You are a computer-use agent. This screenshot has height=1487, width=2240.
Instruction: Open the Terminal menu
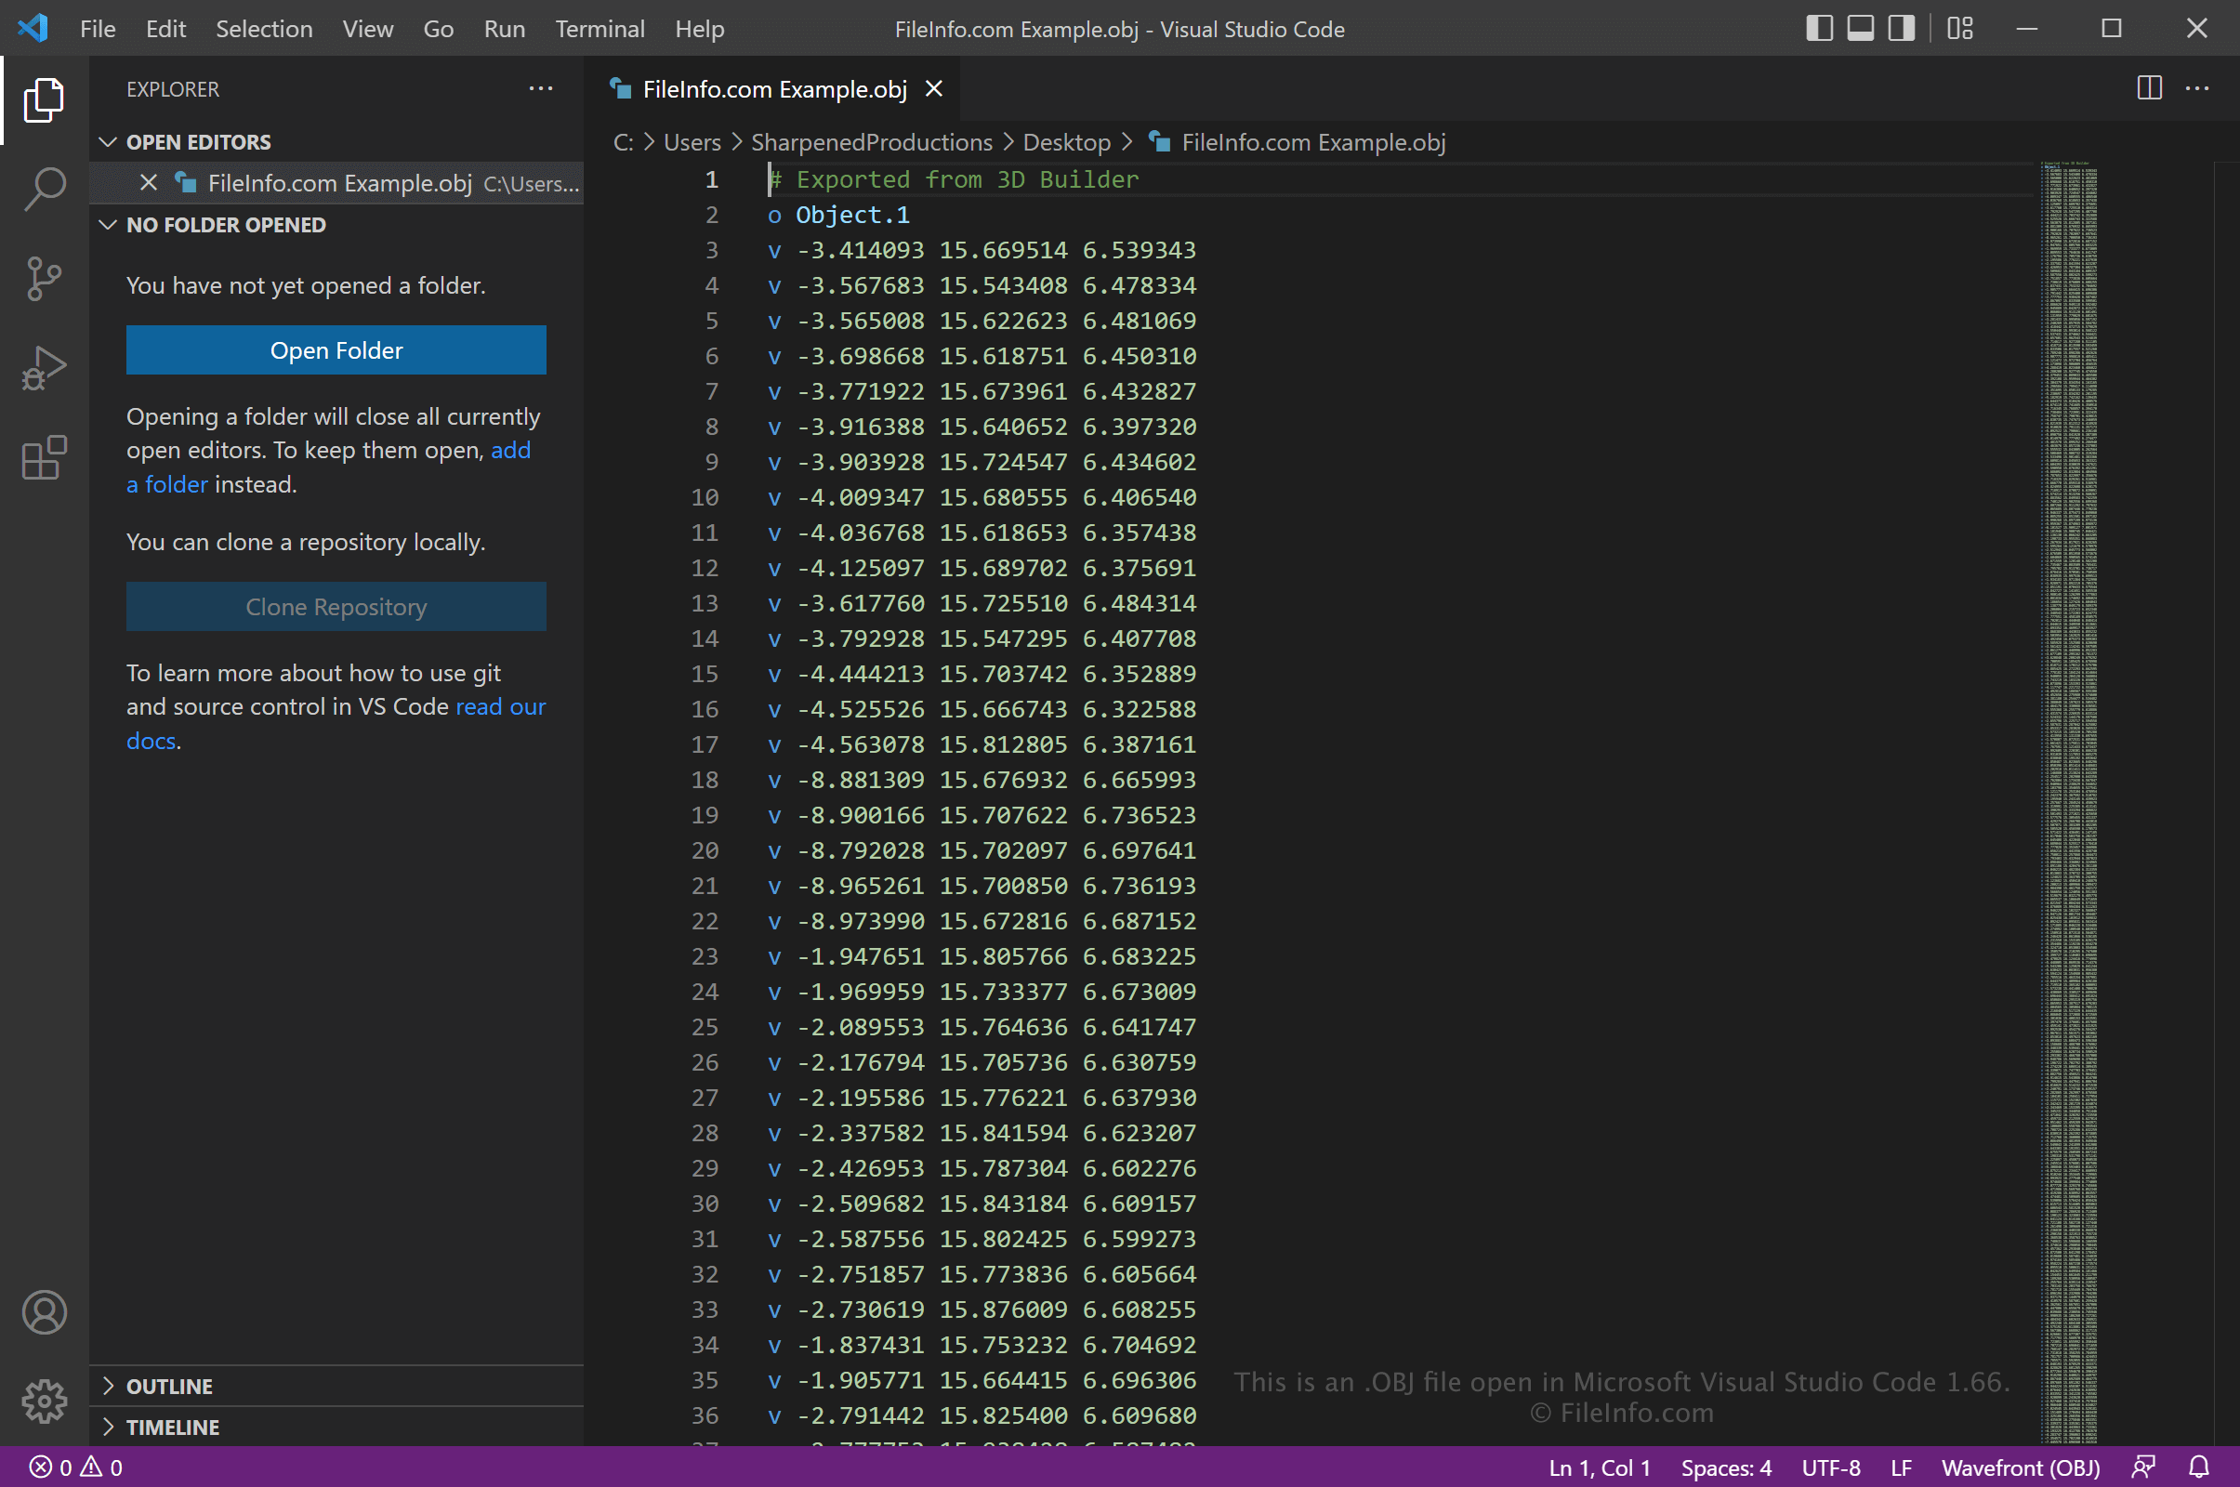point(600,30)
